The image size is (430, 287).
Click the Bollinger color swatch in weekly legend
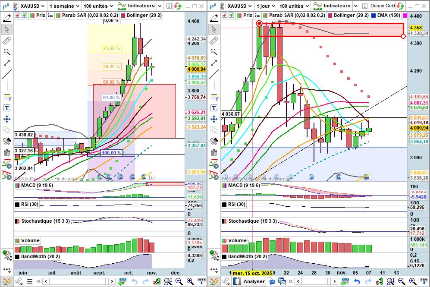click(122, 15)
